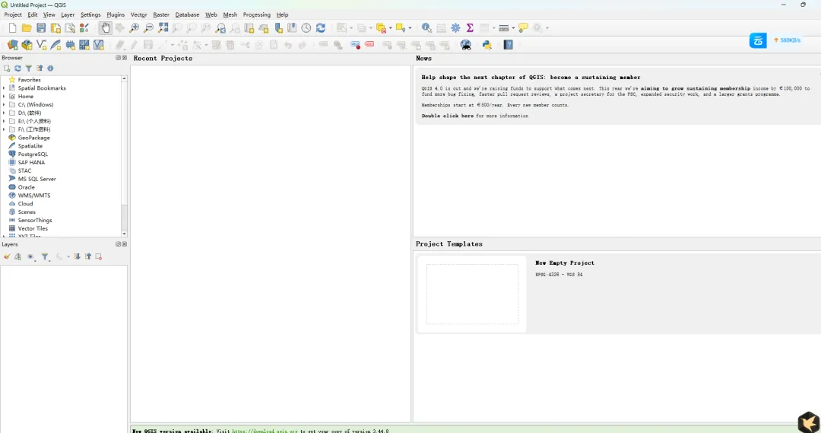Open a project using the folder icon
The image size is (821, 433).
pyautogui.click(x=27, y=28)
